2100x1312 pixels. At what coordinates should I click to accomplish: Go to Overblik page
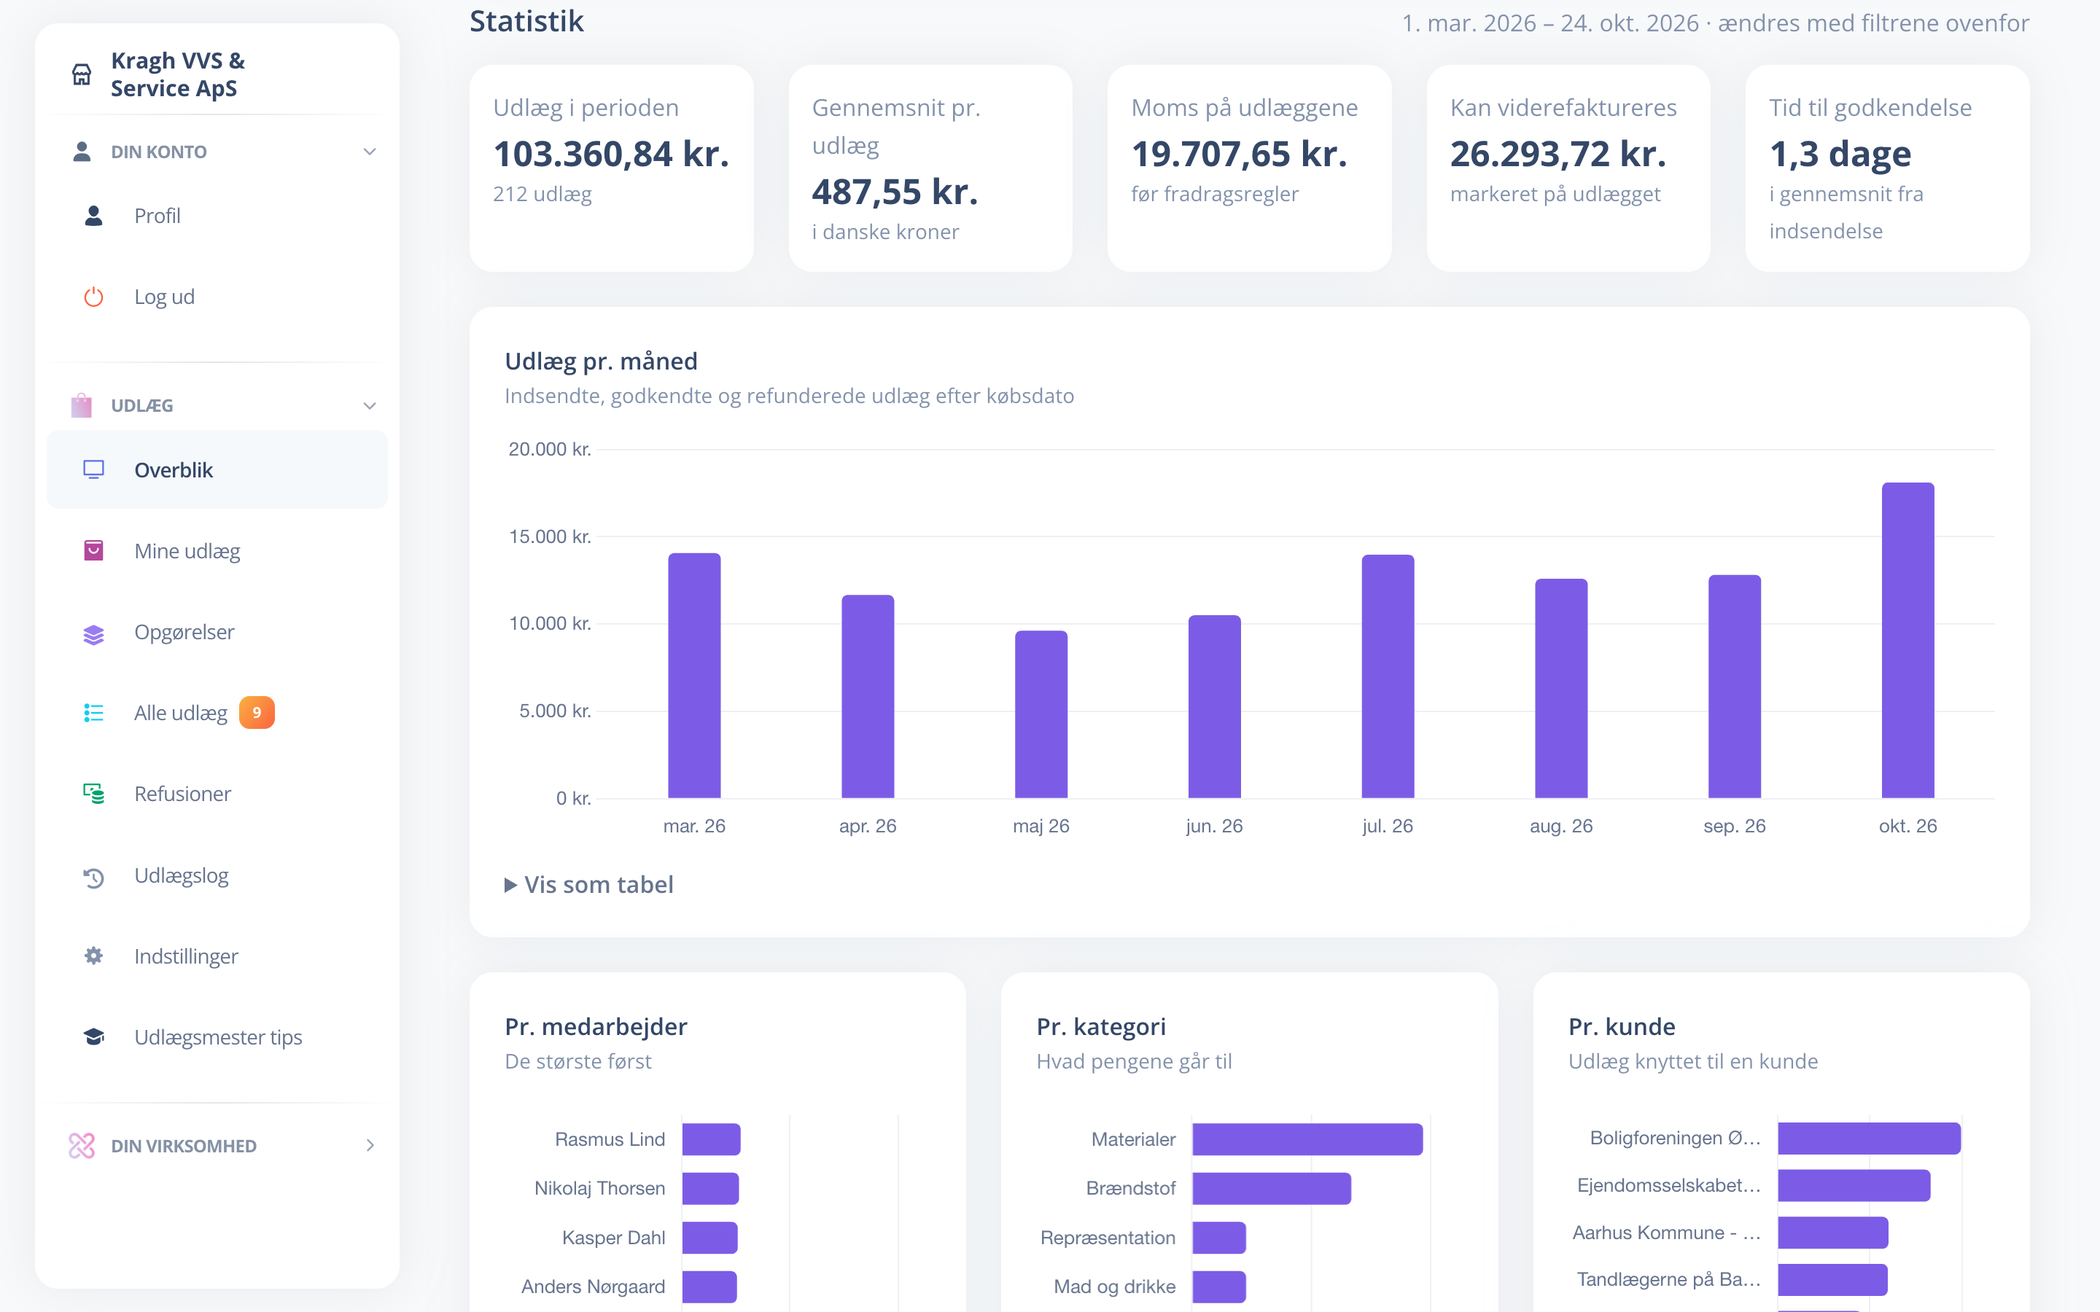(217, 469)
